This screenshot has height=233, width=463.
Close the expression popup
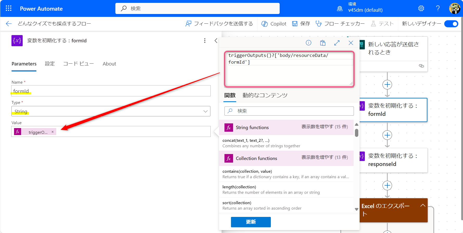pyautogui.click(x=351, y=43)
